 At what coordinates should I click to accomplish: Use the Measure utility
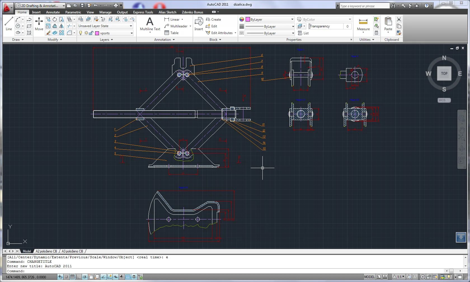tap(363, 25)
